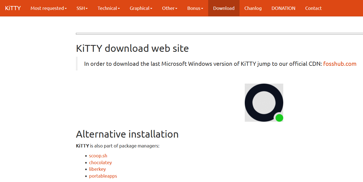Click the large black ring logo image
This screenshot has width=363, height=182.
264,102
